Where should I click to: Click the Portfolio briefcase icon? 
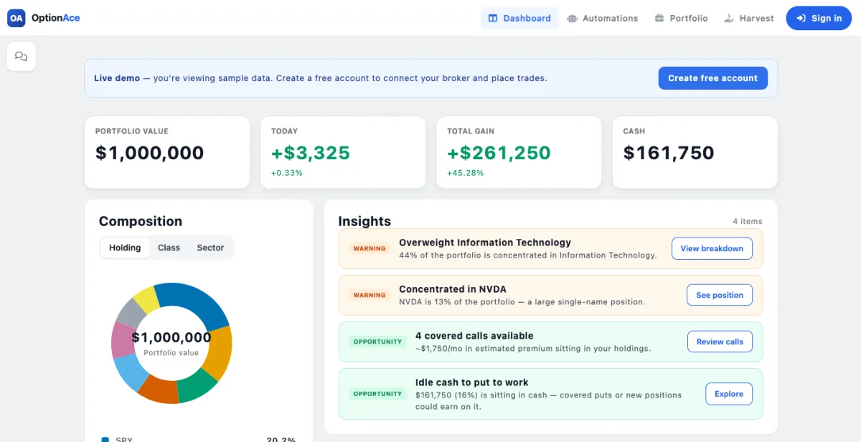tap(659, 18)
